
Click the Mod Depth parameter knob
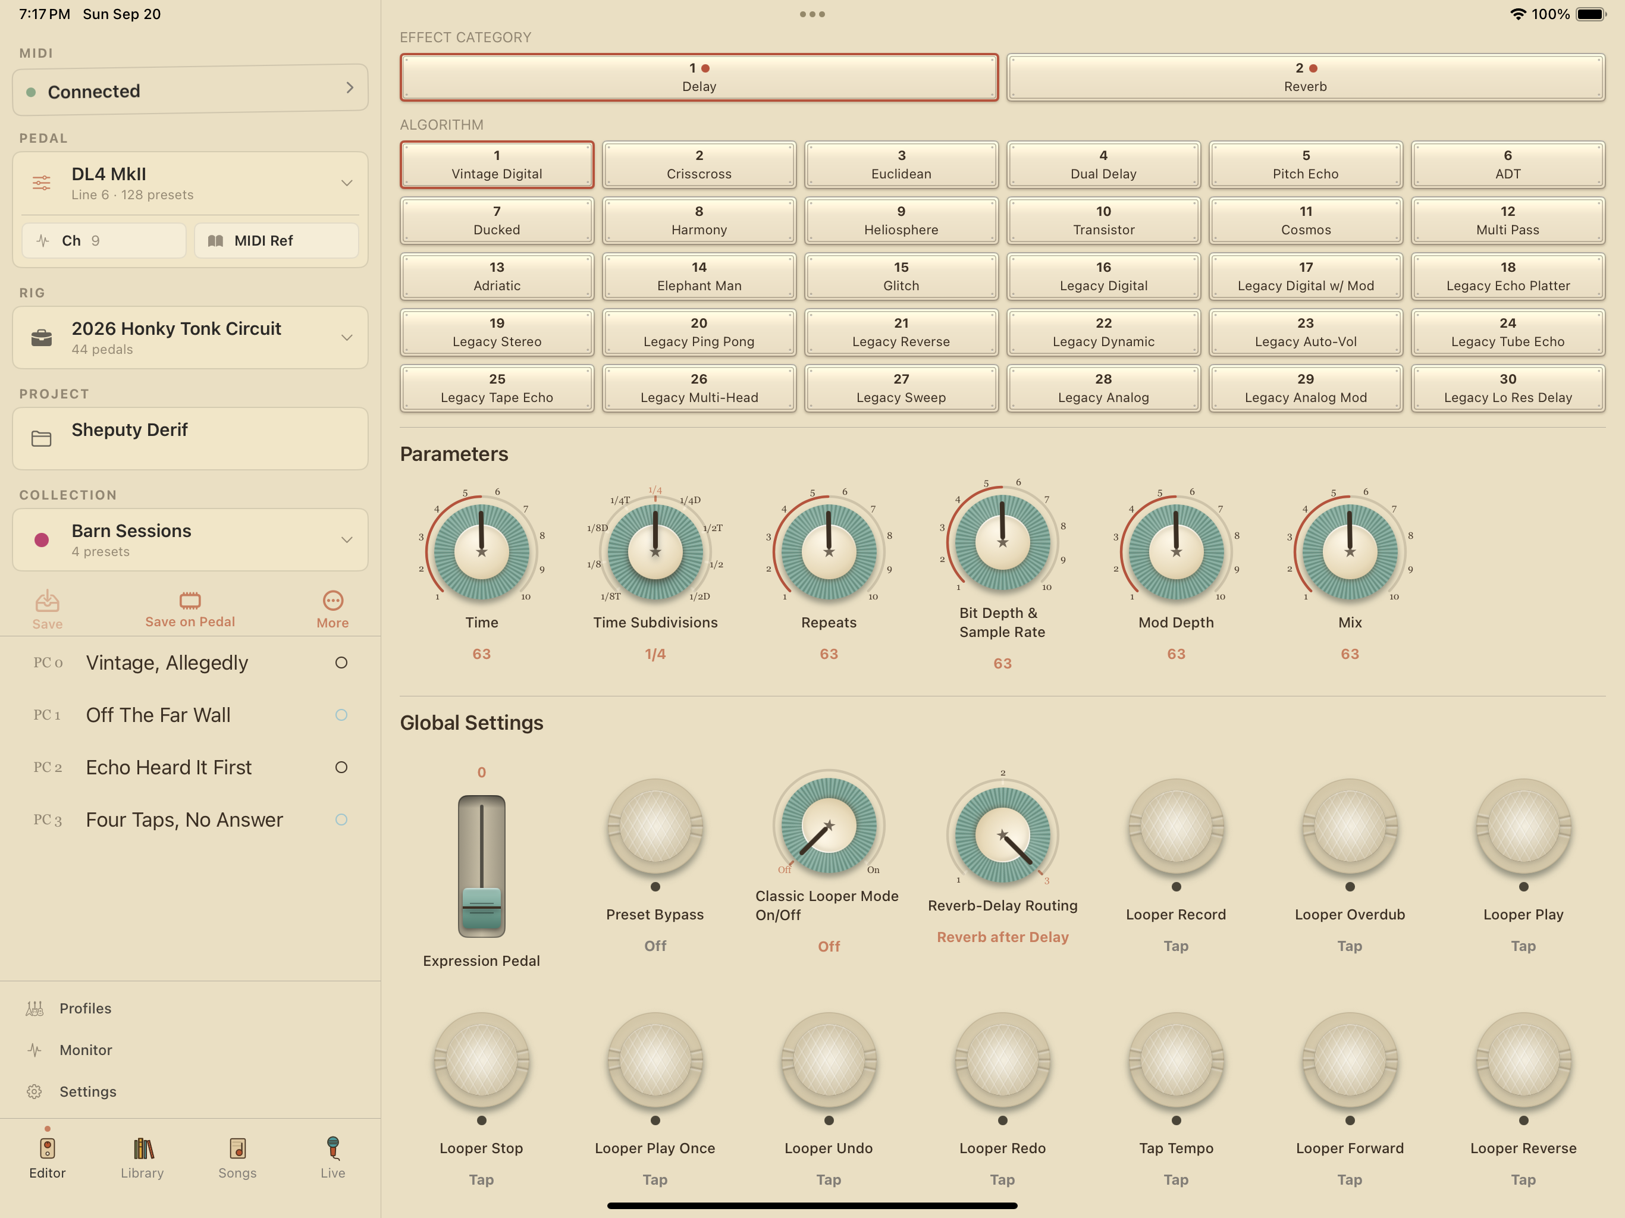coord(1176,552)
